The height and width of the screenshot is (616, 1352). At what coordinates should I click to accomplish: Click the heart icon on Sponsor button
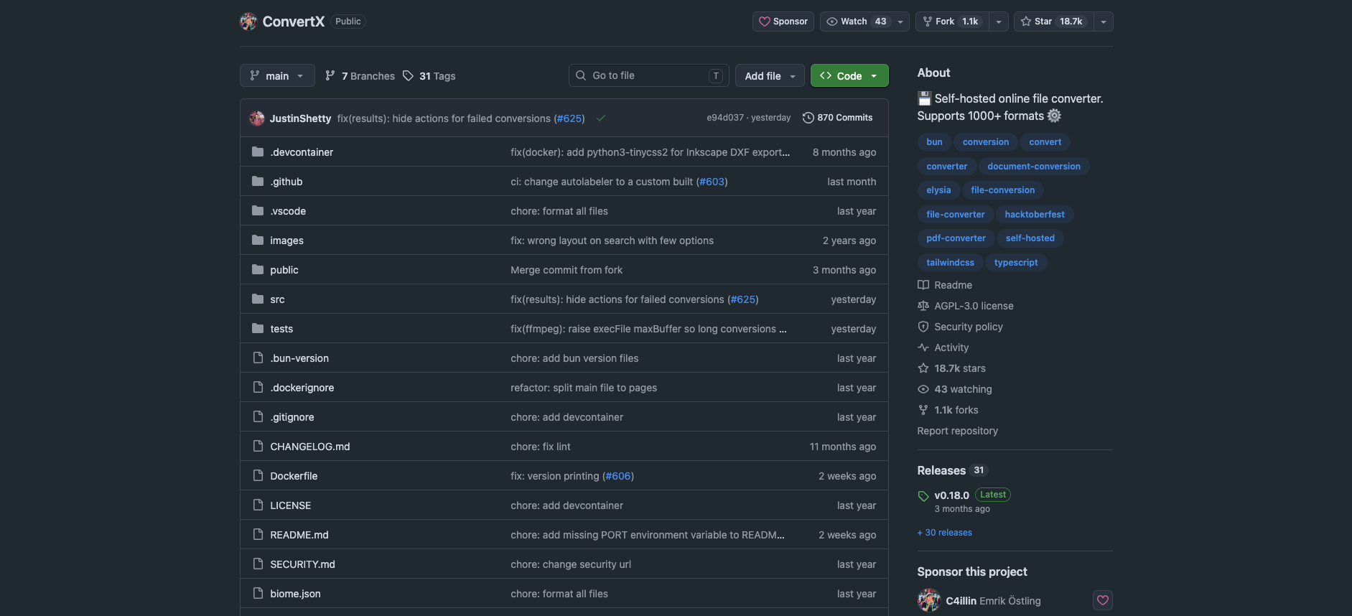pyautogui.click(x=765, y=22)
